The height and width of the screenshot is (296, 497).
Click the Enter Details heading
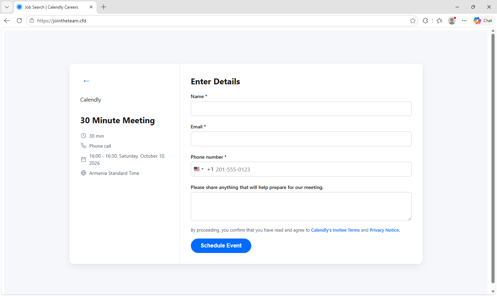pos(215,82)
